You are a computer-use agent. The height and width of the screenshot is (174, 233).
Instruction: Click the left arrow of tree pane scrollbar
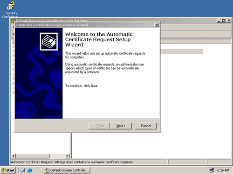pyautogui.click(x=13, y=156)
